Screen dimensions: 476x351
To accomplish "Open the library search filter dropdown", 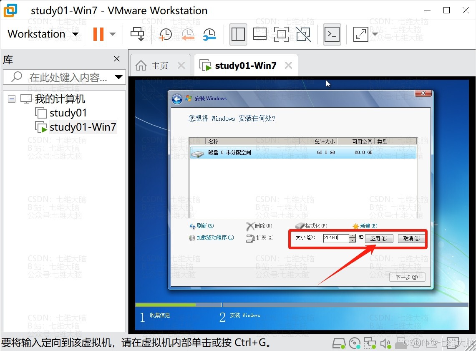I will pyautogui.click(x=119, y=77).
